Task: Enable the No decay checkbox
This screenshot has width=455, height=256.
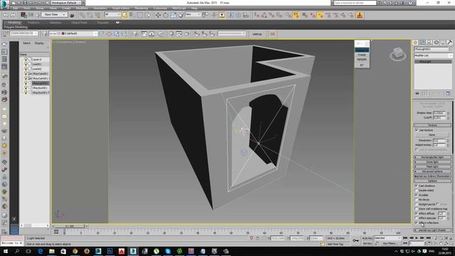Action: click(x=417, y=199)
